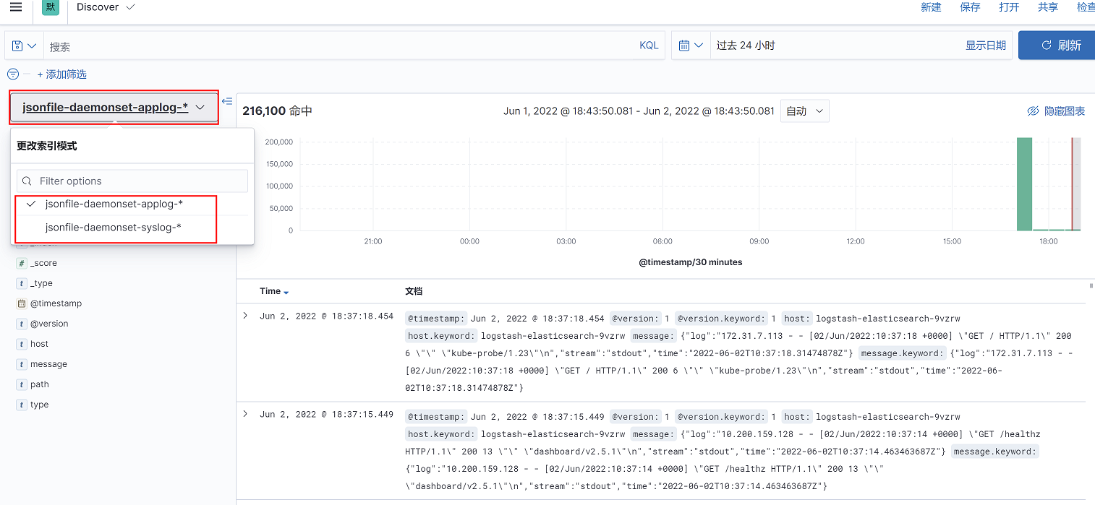
Task: Hide the histogram chart
Action: [x=1057, y=111]
